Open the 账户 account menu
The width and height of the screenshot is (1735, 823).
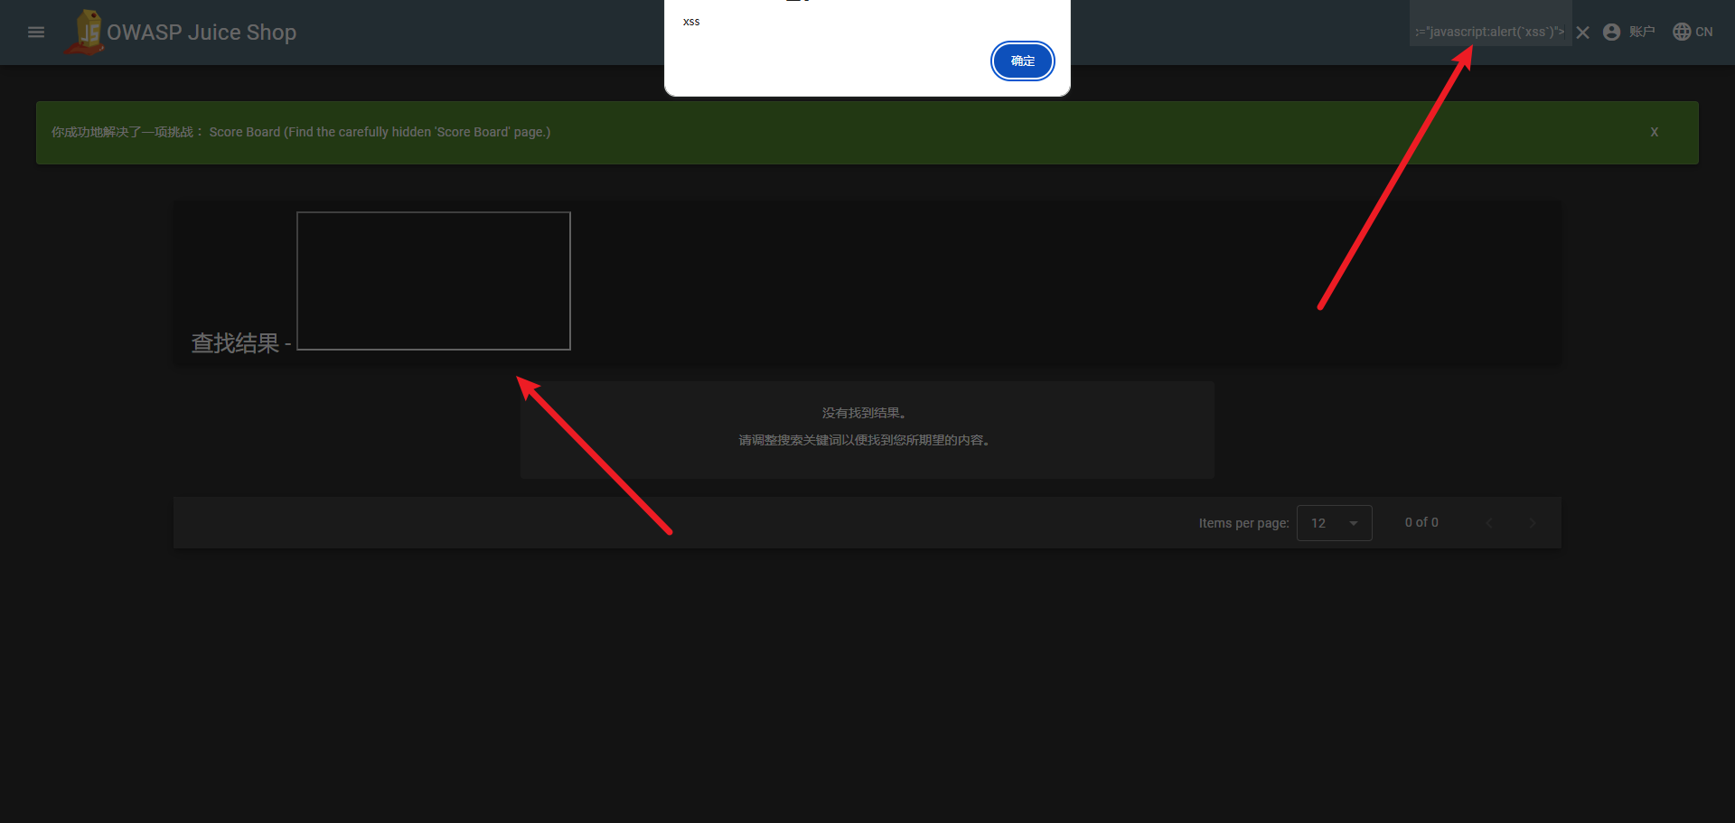coord(1629,32)
